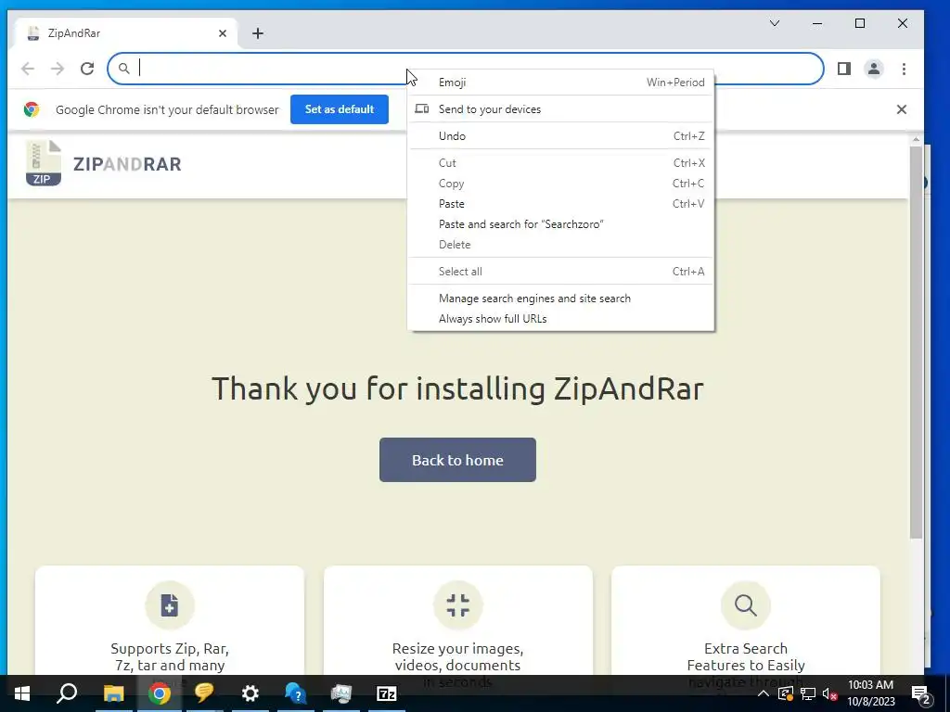This screenshot has height=712, width=950.
Task: Click the Supports Zip, Rar card text
Action: click(x=170, y=657)
